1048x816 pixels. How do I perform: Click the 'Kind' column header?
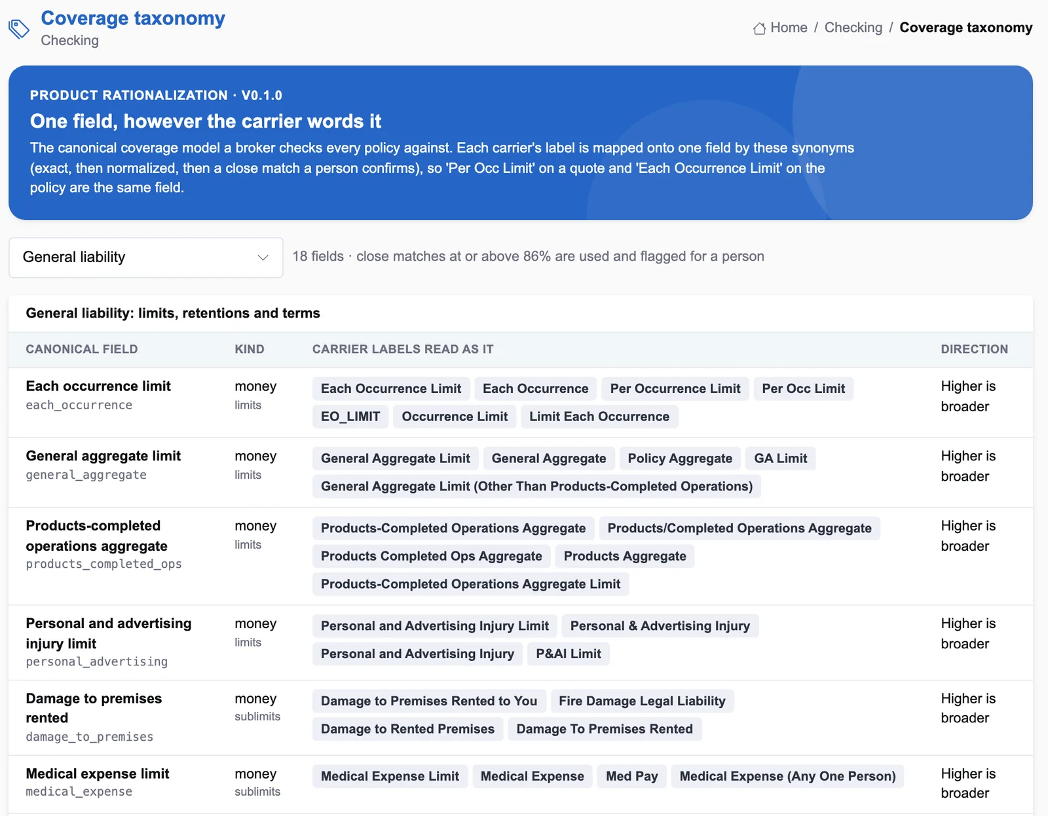[250, 350]
